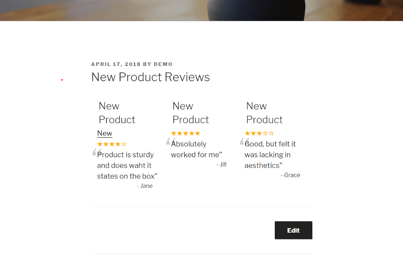Click the DEMO author link
Viewport: 403px width, 278px height.
164,64
